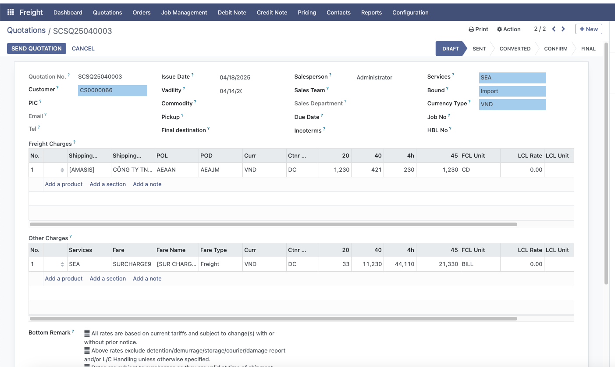
Task: Create a new quotation with New
Action: (x=588, y=29)
